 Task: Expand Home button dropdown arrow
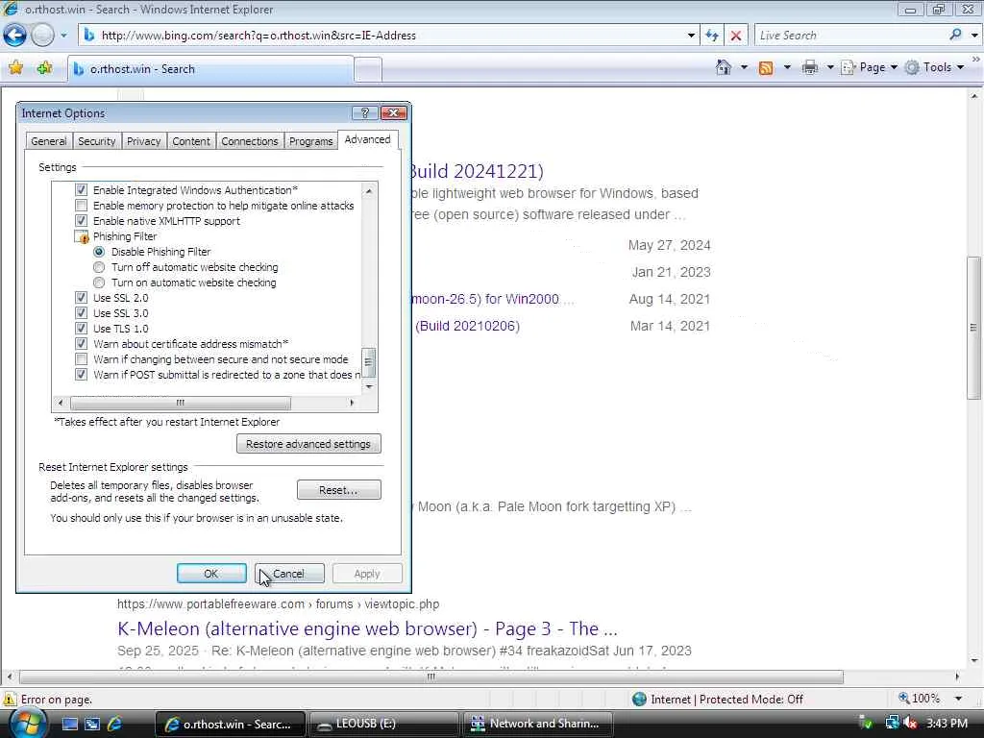click(744, 67)
